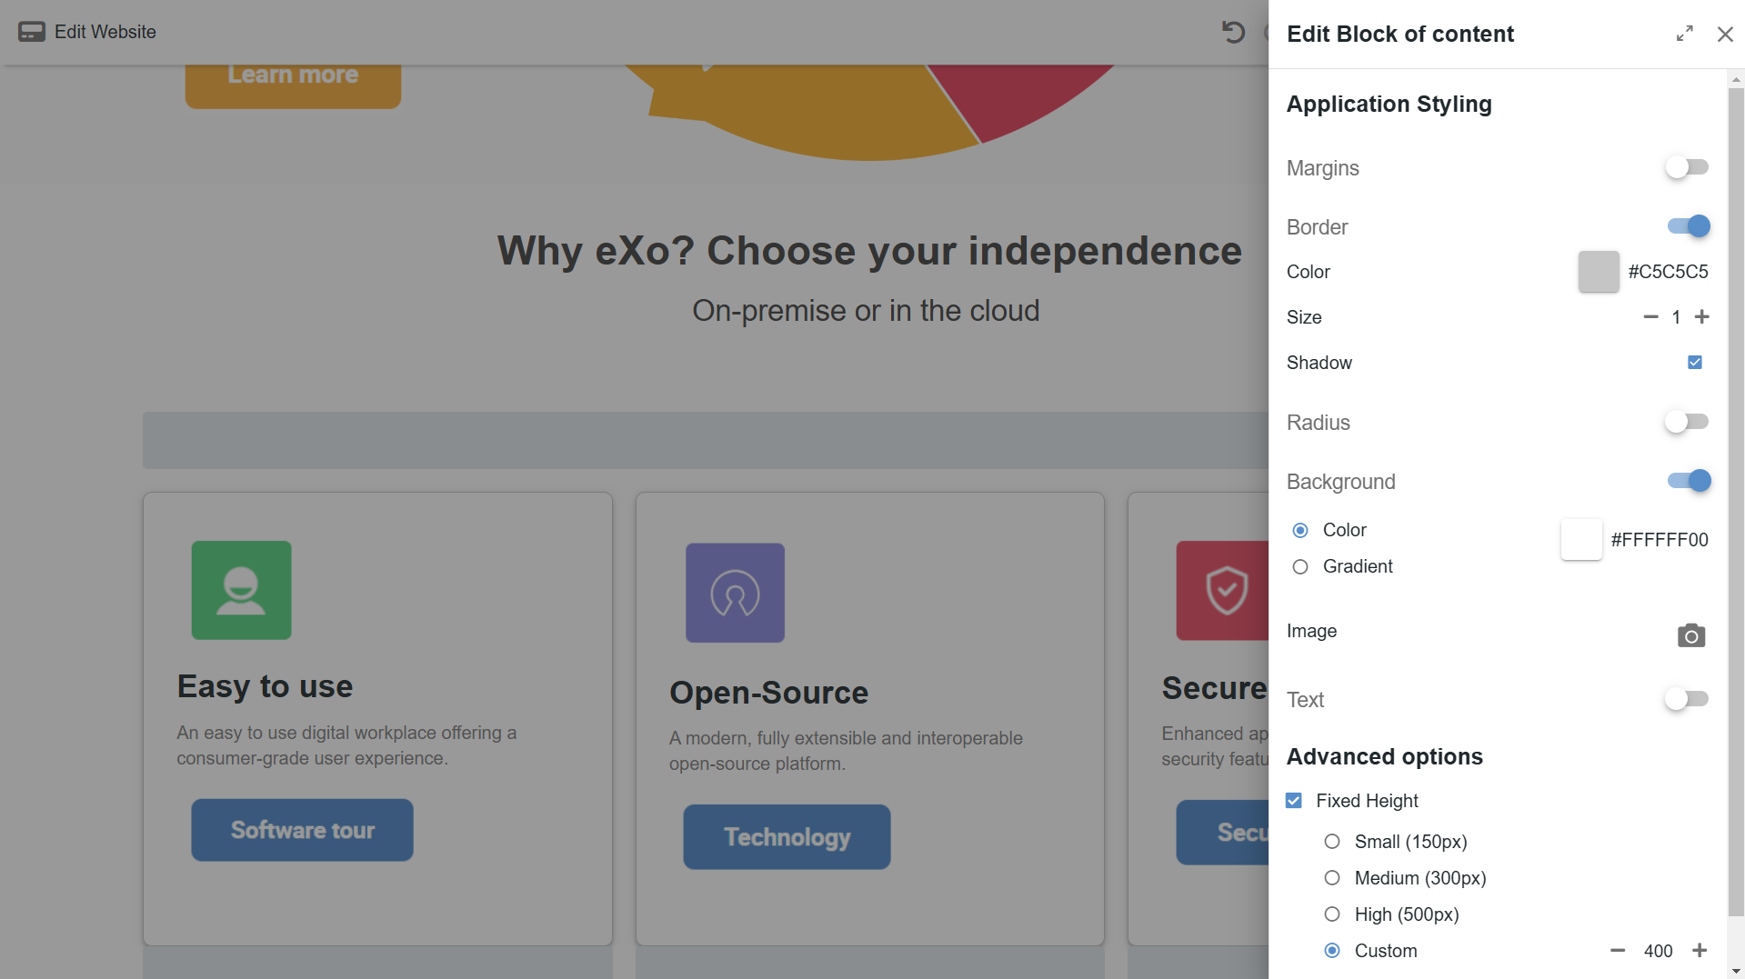Uncheck the Shadow checkbox
This screenshot has width=1745, height=979.
coord(1694,363)
